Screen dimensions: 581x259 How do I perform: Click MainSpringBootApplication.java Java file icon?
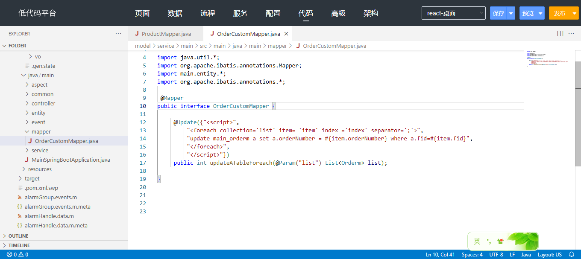click(x=26, y=160)
